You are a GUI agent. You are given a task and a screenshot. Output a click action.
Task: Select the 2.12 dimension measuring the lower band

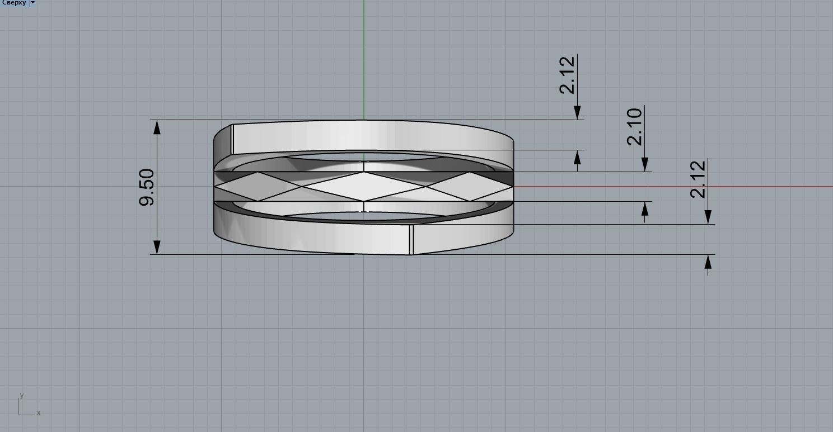coord(698,179)
